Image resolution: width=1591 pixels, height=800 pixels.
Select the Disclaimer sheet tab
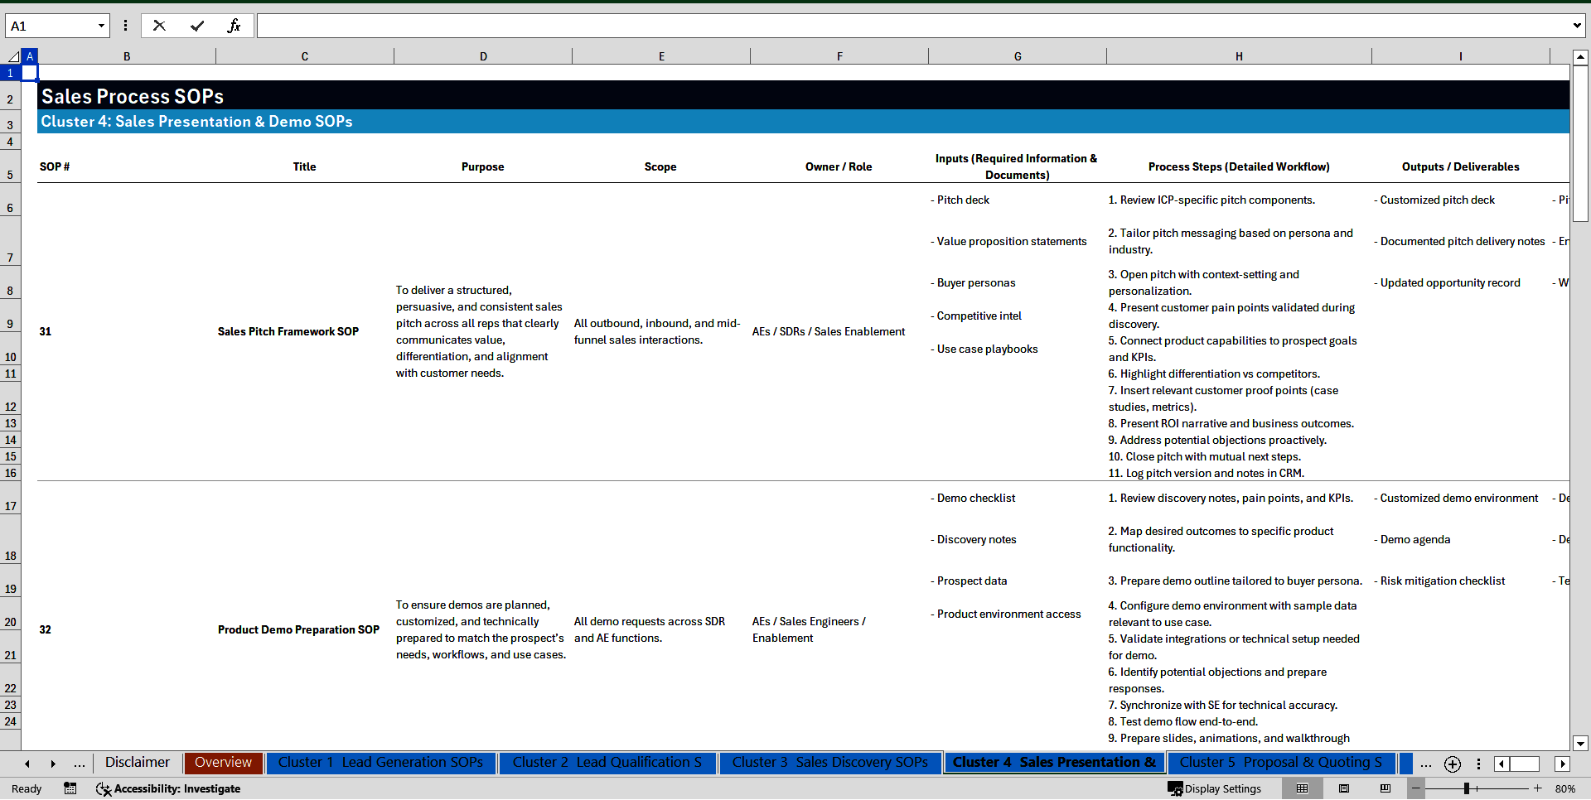click(x=136, y=762)
